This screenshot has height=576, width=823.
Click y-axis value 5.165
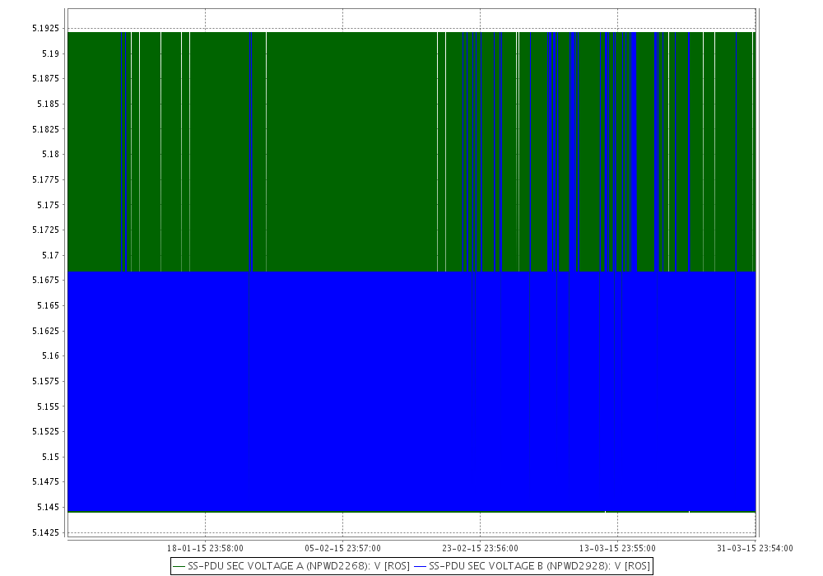[49, 305]
